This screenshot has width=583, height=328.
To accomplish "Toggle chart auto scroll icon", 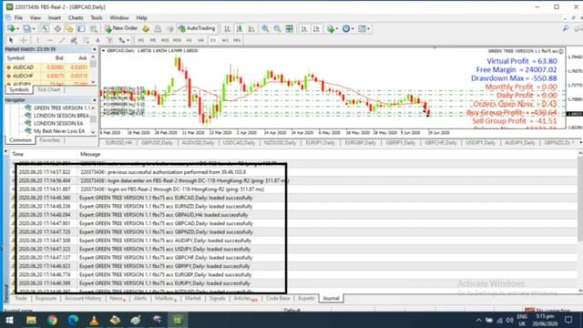I will tap(304, 28).
